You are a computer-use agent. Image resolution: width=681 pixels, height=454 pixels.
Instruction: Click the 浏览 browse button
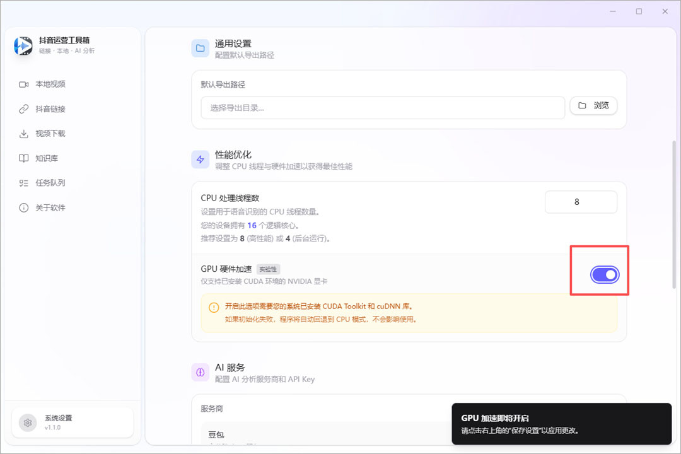(593, 105)
